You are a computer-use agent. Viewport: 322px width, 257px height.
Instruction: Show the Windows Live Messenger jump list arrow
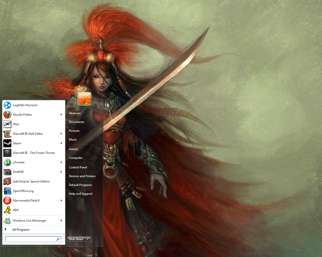point(61,221)
